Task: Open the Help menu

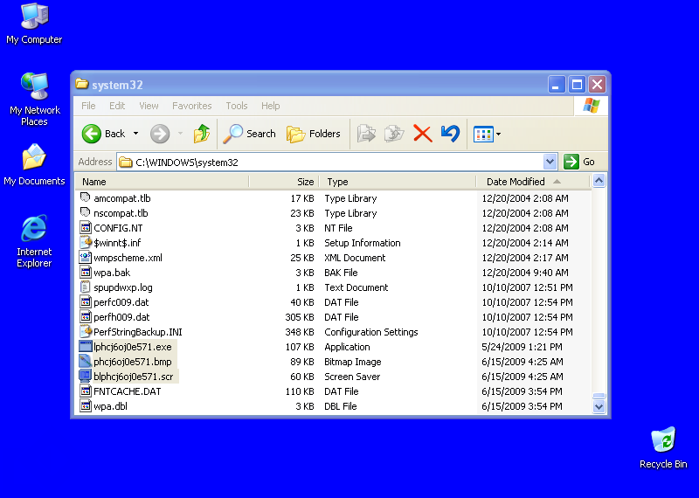Action: pos(270,106)
